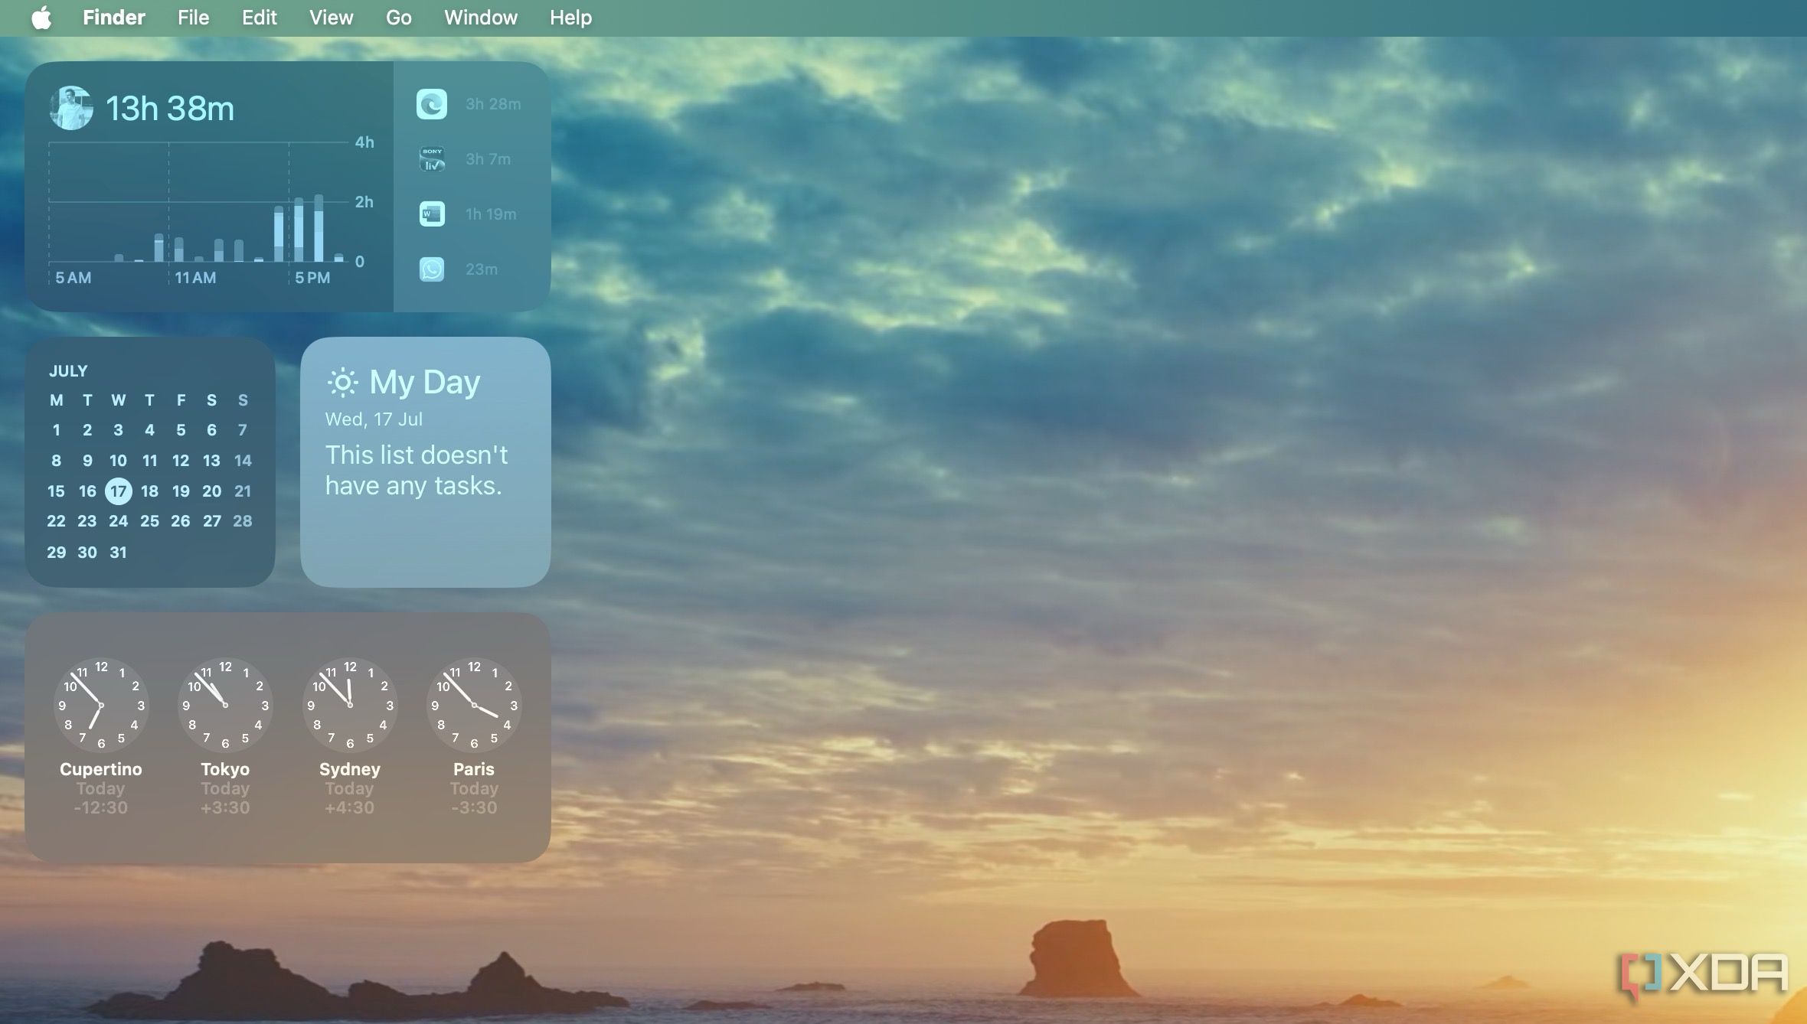Click the sun icon in My Day widget
1807x1024 pixels.
click(x=342, y=382)
